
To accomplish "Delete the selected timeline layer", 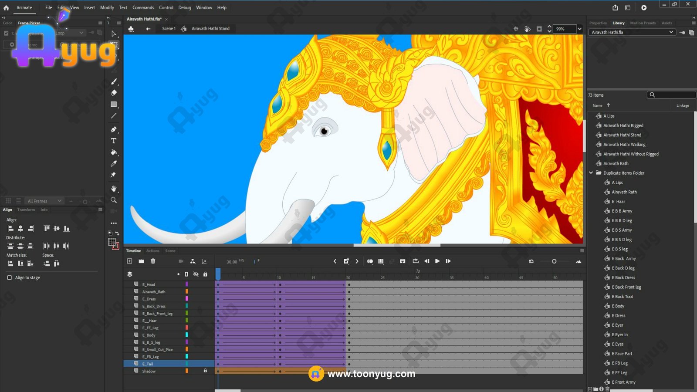I will point(153,261).
